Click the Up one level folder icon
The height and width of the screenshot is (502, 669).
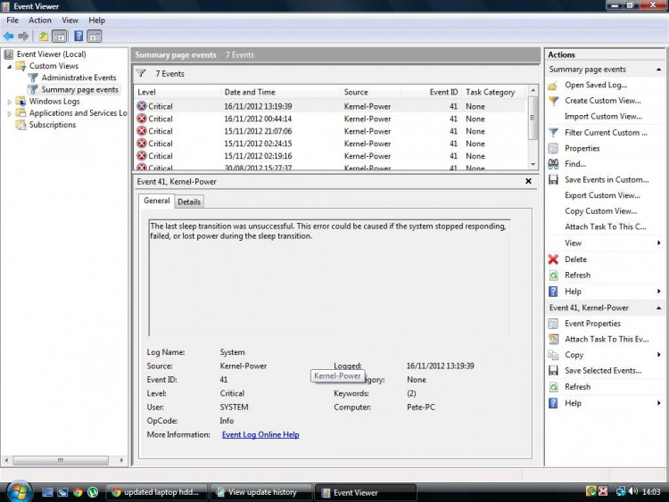coord(43,37)
